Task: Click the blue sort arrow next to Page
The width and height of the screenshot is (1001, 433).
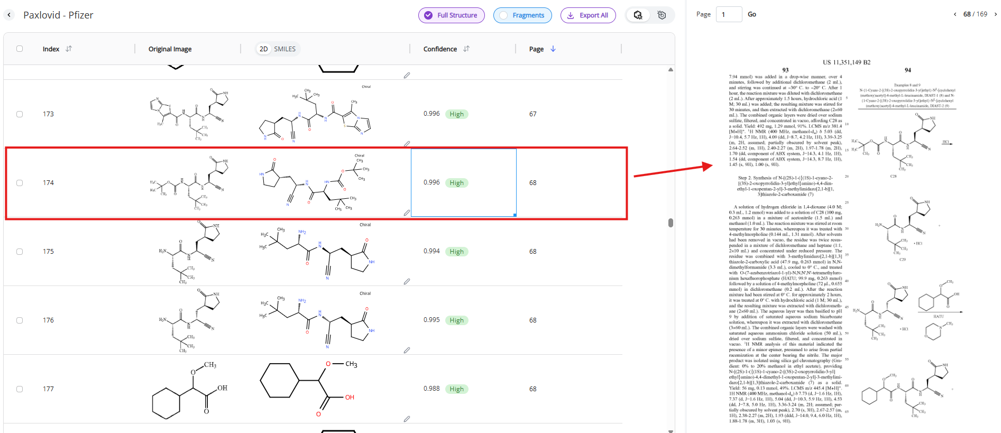Action: [x=553, y=49]
